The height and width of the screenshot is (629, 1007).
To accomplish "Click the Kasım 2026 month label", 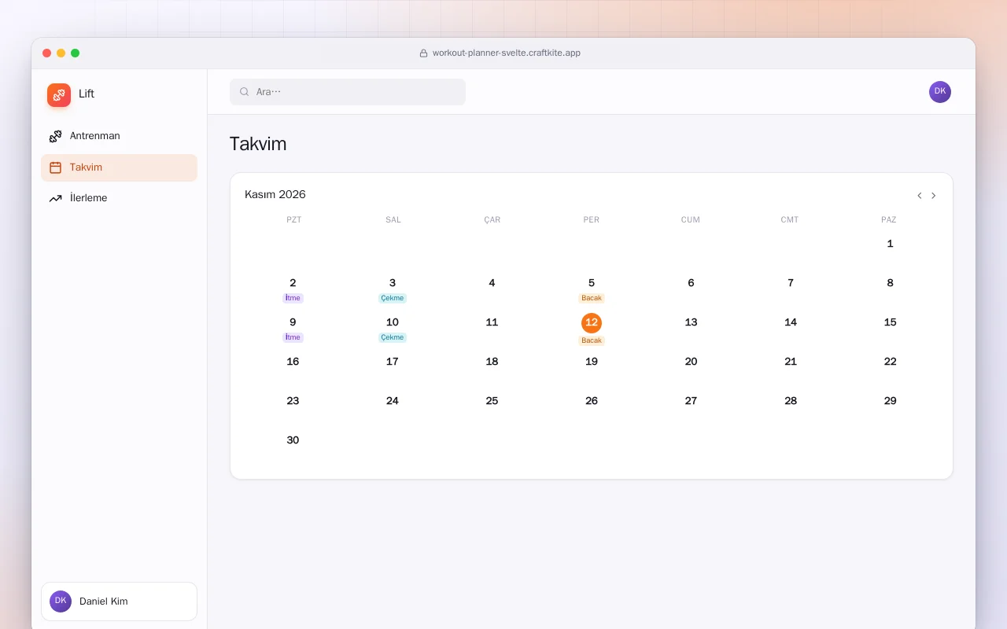I will (275, 195).
